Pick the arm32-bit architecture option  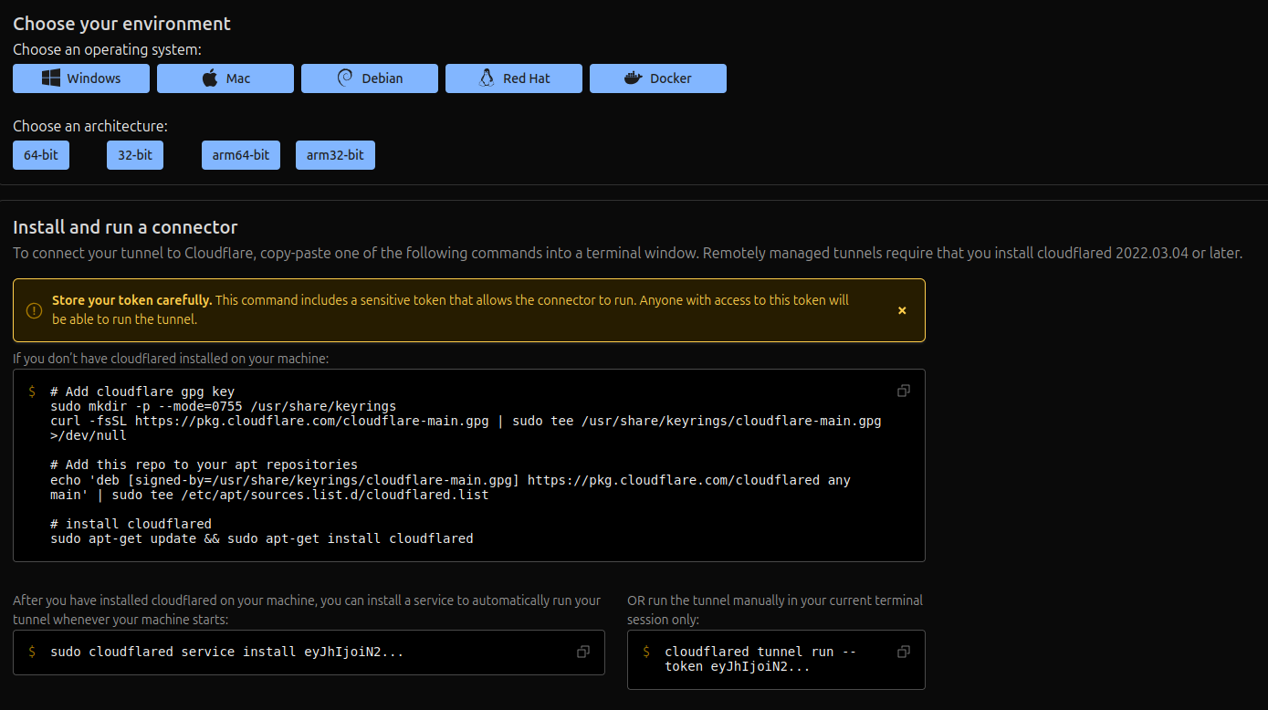pos(335,155)
